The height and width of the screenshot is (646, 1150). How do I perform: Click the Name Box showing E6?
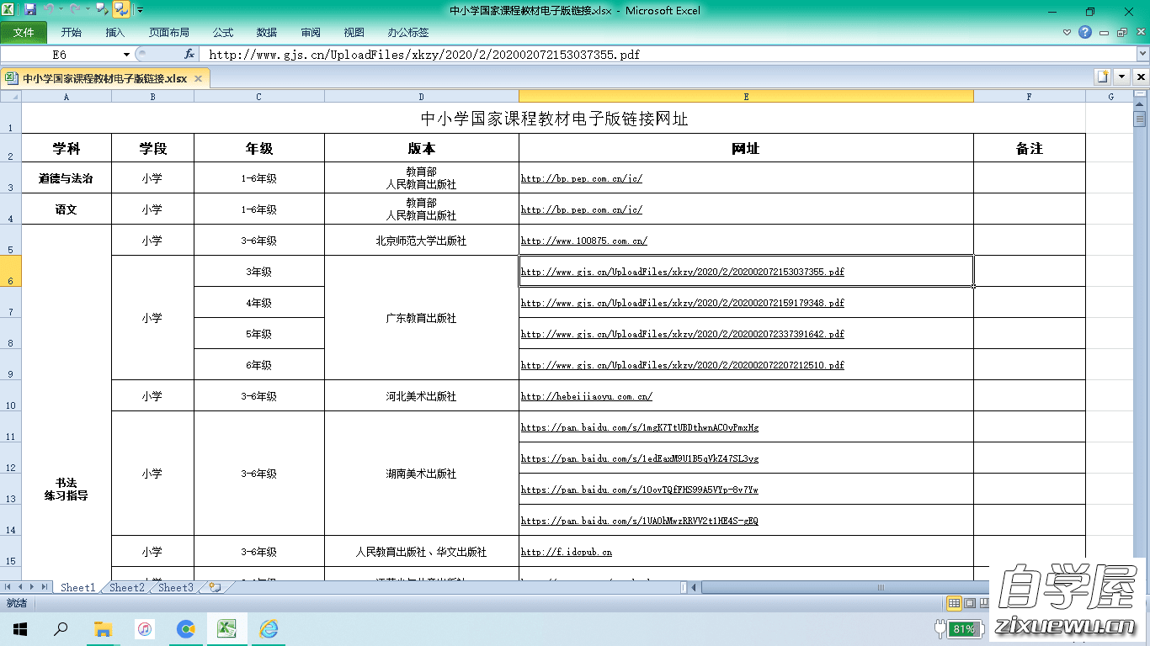coord(61,54)
